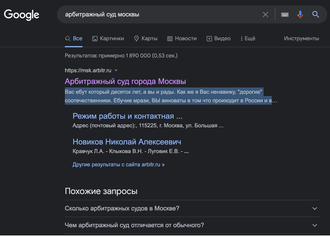Image resolution: width=330 pixels, height=237 pixels.
Task: Open the Ещё menu
Action: (248, 39)
